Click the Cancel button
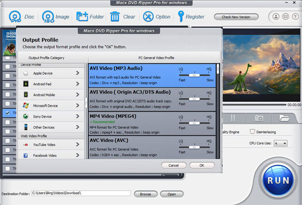The width and height of the screenshot is (302, 205). [x=174, y=165]
